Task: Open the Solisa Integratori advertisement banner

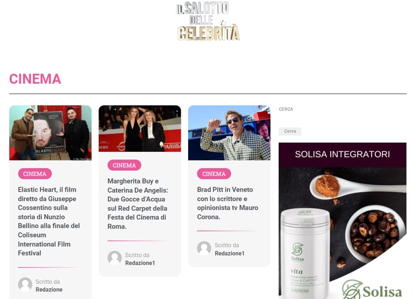Action: click(x=343, y=221)
